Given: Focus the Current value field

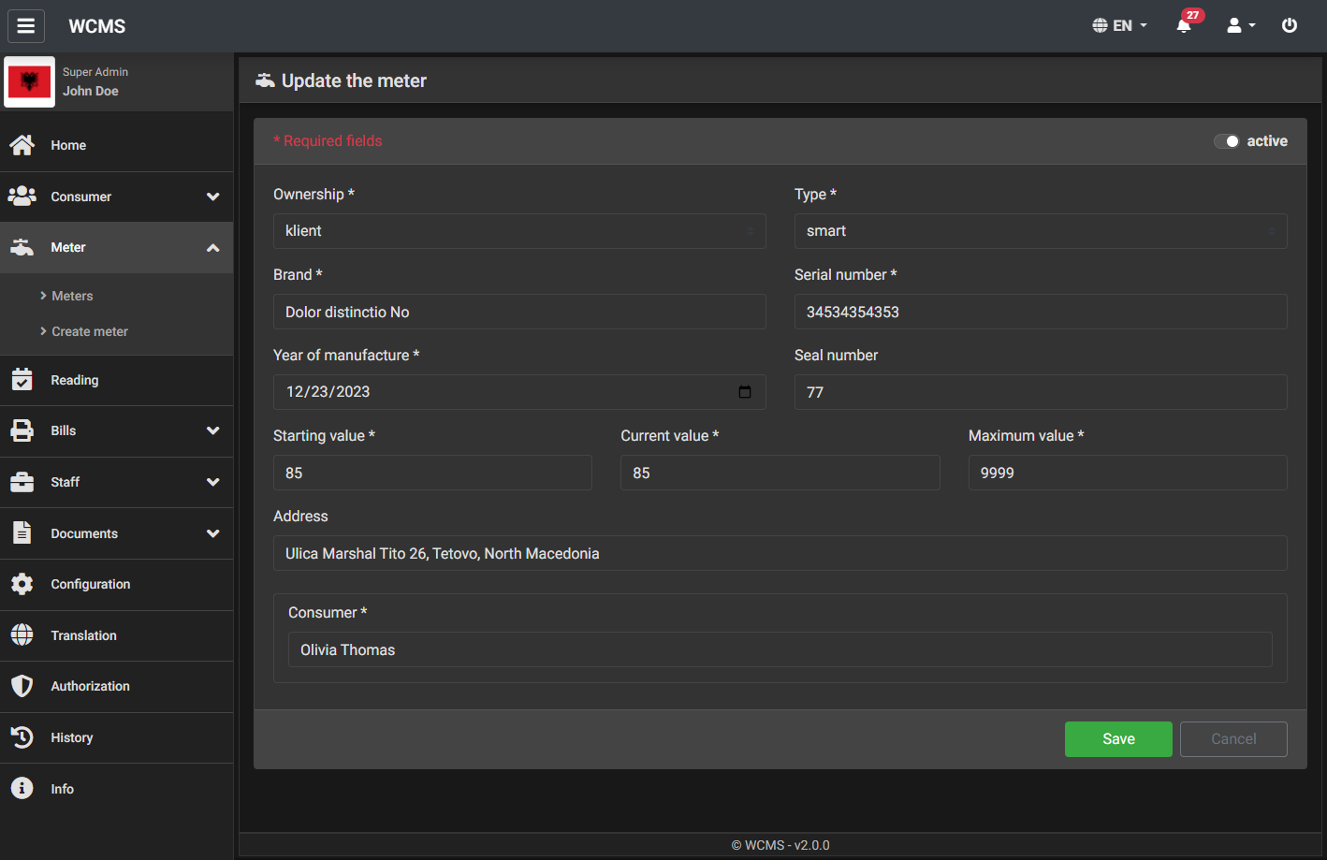Looking at the screenshot, I should (x=780, y=473).
